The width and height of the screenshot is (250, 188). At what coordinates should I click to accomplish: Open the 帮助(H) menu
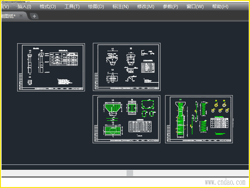tap(220, 7)
